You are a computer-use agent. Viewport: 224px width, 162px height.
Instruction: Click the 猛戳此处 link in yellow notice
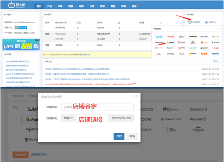click(x=87, y=55)
